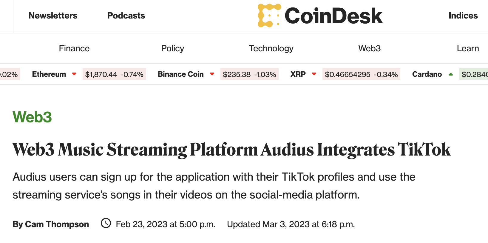Click the green up arrow next to Cardano
This screenshot has height=243, width=488.
click(450, 75)
